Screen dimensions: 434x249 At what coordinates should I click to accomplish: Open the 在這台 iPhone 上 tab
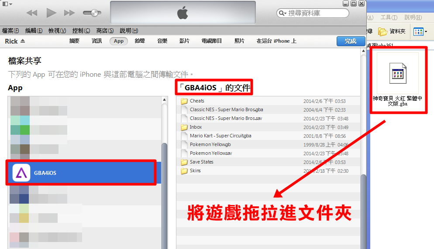tap(276, 41)
